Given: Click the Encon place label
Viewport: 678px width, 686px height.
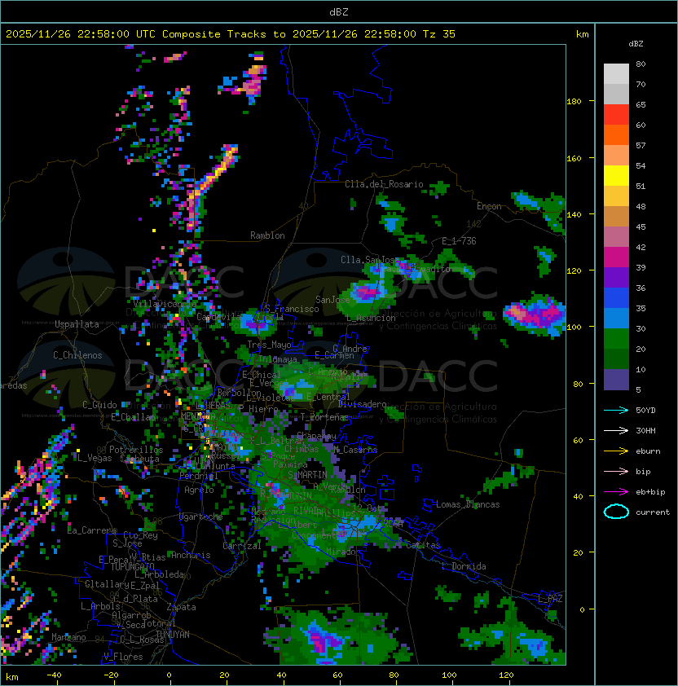Looking at the screenshot, I should click(489, 206).
